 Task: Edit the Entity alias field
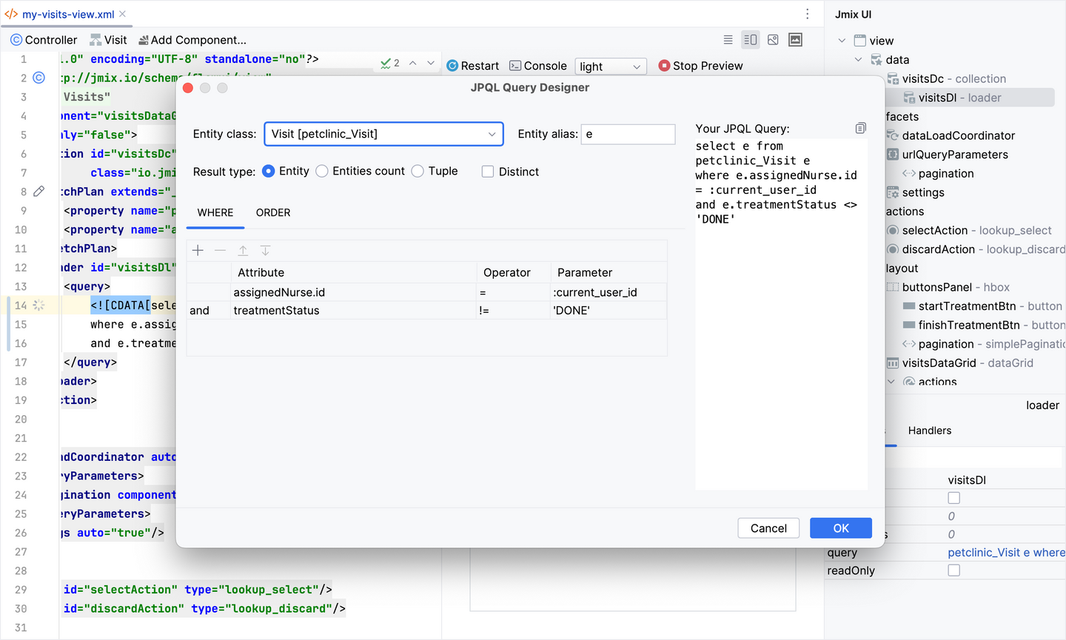click(x=628, y=134)
